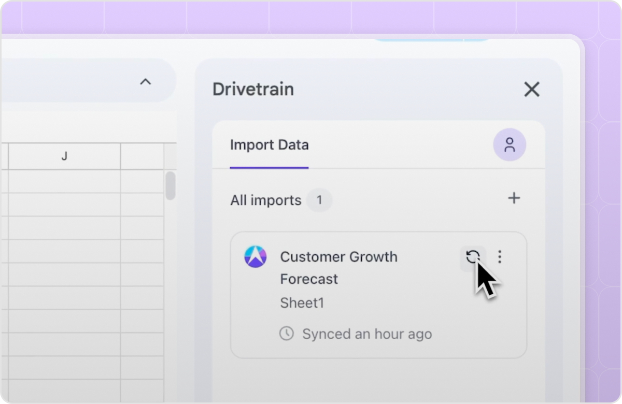Open more options for Customer Growth Forecast
Screen dimensions: 622x404
coord(500,257)
